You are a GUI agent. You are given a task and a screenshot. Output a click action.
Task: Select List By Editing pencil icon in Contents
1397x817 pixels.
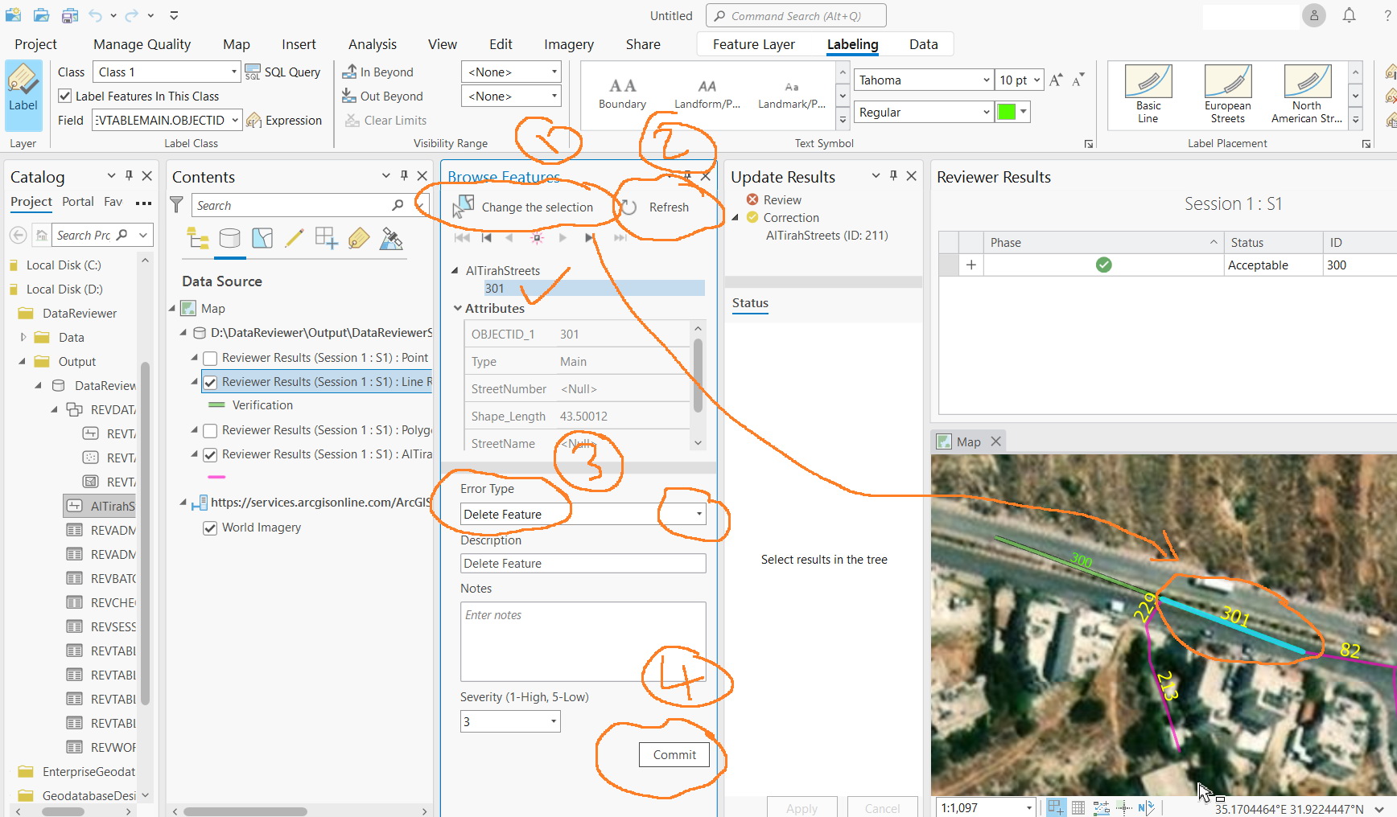[x=295, y=238]
